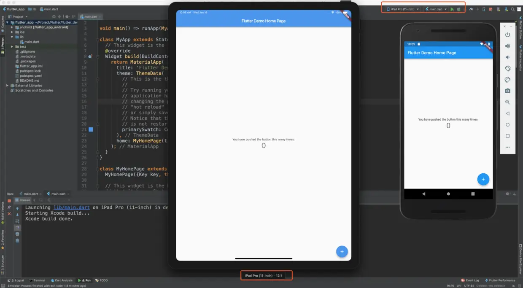Image resolution: width=523 pixels, height=288 pixels.
Task: Click the search magnifier in the IDE toolbar
Action: point(513,9)
